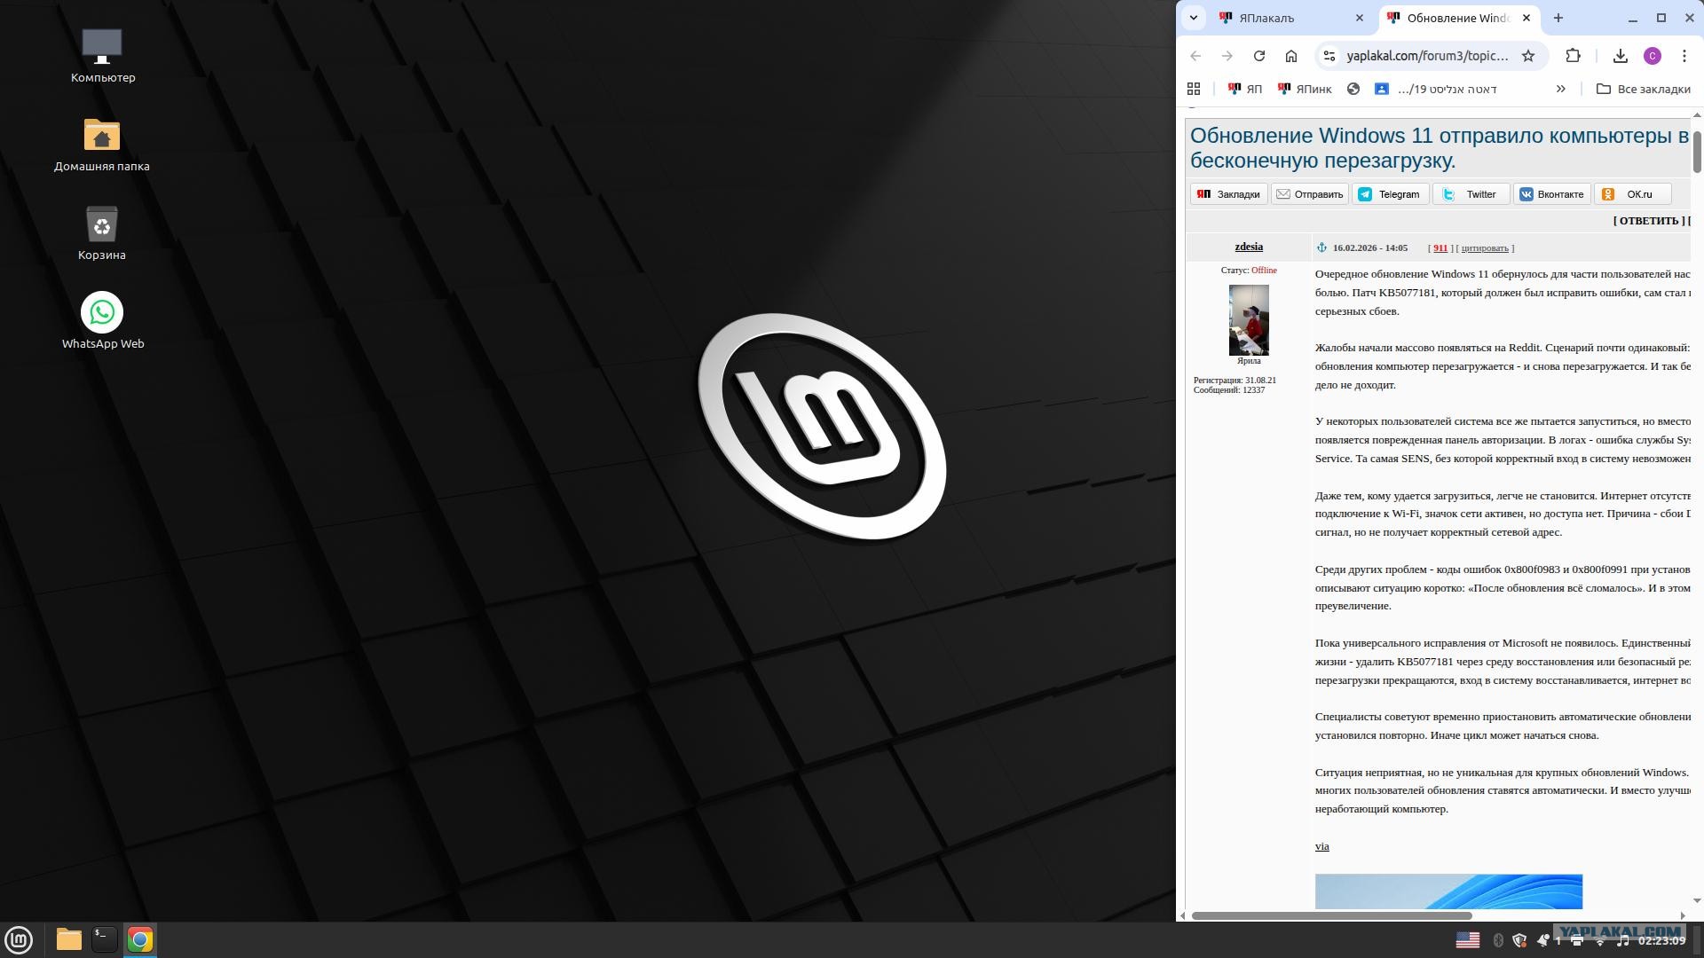Open the printer tray icon
The image size is (1704, 958).
pyautogui.click(x=1577, y=940)
